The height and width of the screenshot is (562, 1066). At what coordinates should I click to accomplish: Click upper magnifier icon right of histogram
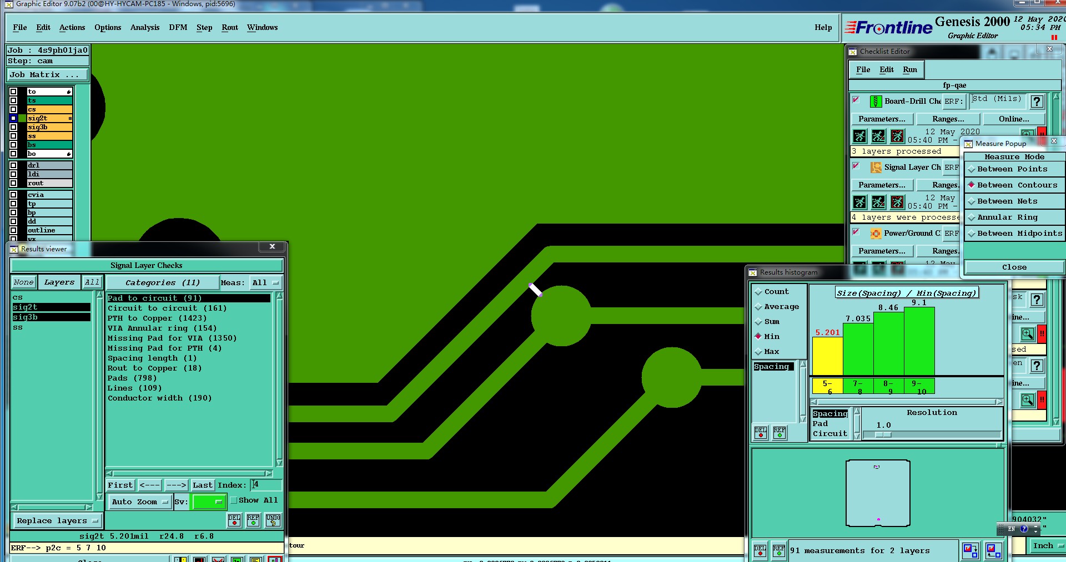tap(1028, 334)
